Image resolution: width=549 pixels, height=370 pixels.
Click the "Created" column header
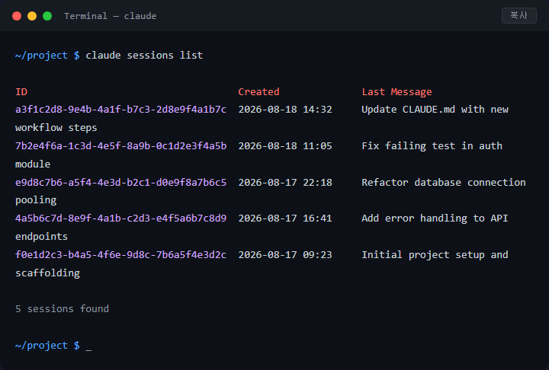258,91
